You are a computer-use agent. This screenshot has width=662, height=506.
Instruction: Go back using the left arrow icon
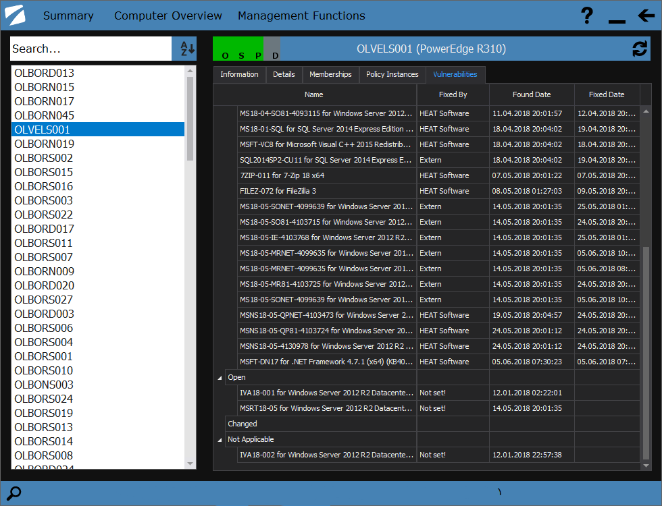point(646,16)
